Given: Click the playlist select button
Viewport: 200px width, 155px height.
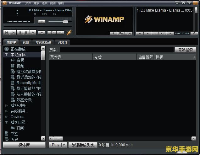Looking at the screenshot, I should tap(155, 33).
